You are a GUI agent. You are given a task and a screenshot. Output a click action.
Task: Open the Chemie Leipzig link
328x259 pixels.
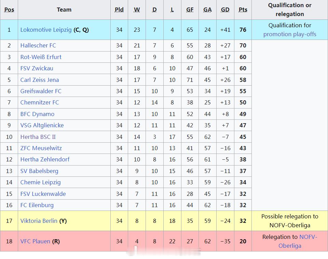40,182
